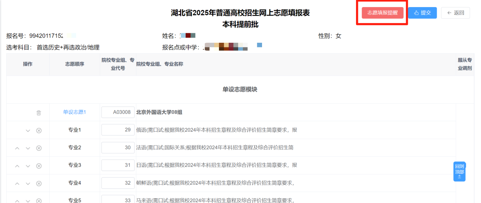
Task: Focus the 专业1 code field showing 29
Action: (x=118, y=130)
